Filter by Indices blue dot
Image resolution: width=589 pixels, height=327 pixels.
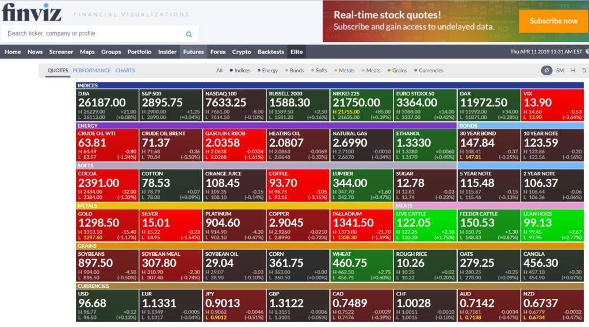pos(232,71)
